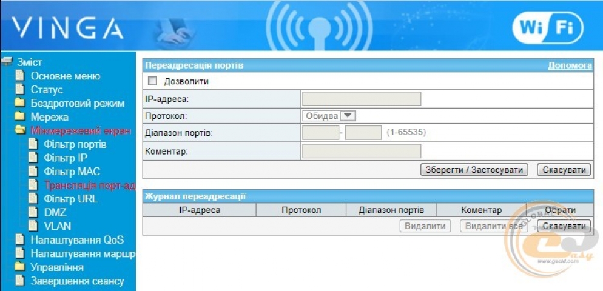Click the VINGA logo
The image size is (603, 291).
coord(67,28)
